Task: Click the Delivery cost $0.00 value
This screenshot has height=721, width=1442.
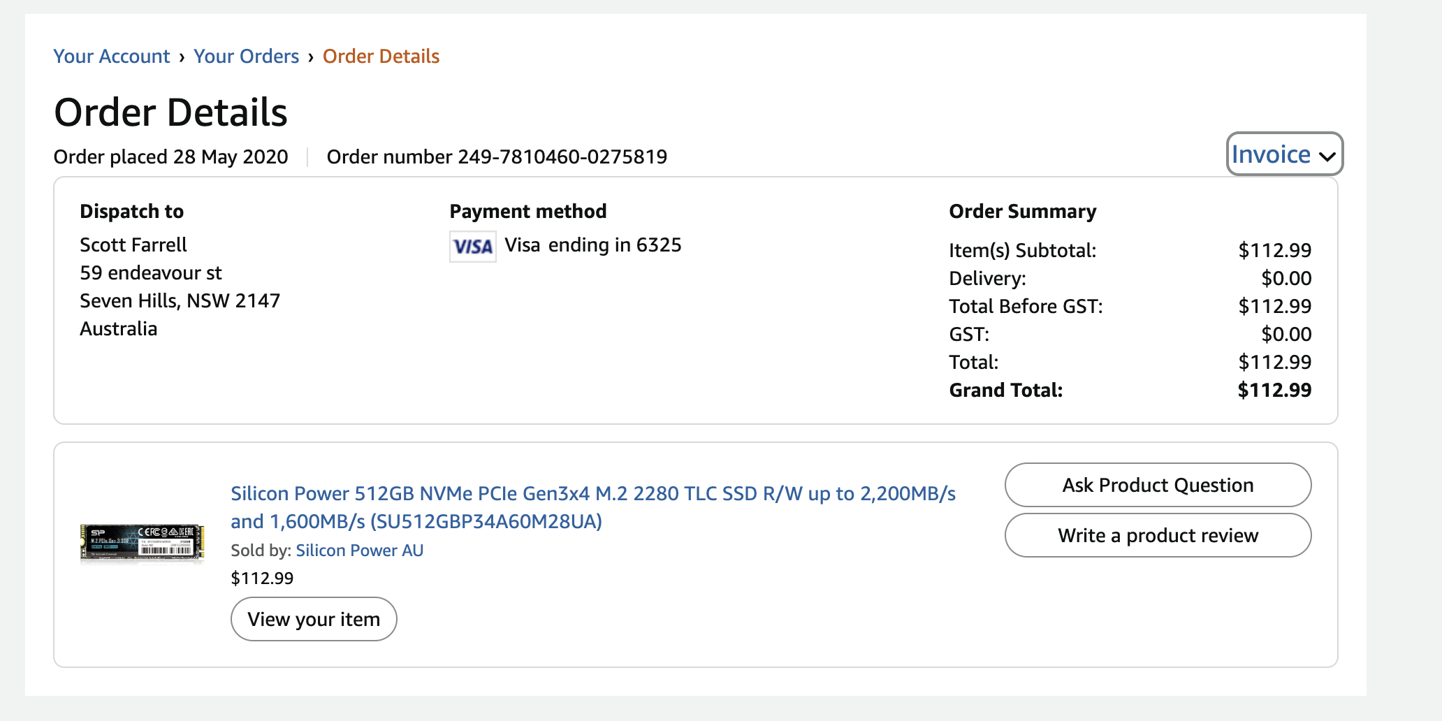Action: (x=1286, y=278)
